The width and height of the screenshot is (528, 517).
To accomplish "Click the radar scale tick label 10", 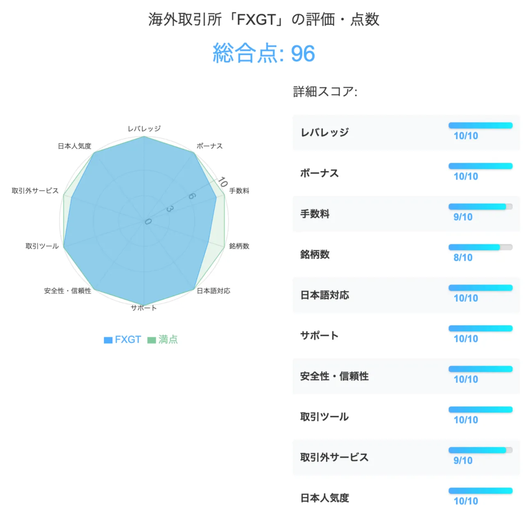I will click(x=223, y=182).
